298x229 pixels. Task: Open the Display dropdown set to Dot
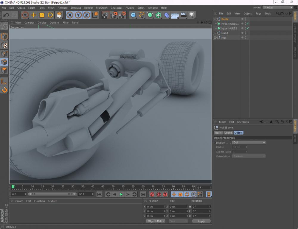[x=249, y=143]
